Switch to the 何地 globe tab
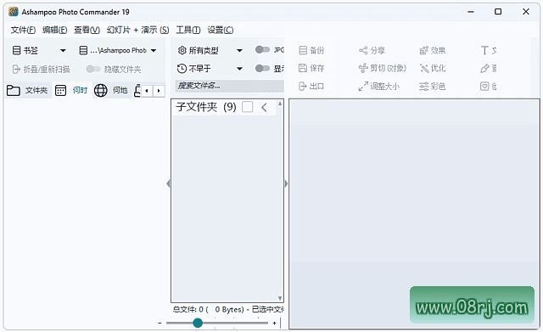Screen dimensions: 543x332 coord(111,91)
